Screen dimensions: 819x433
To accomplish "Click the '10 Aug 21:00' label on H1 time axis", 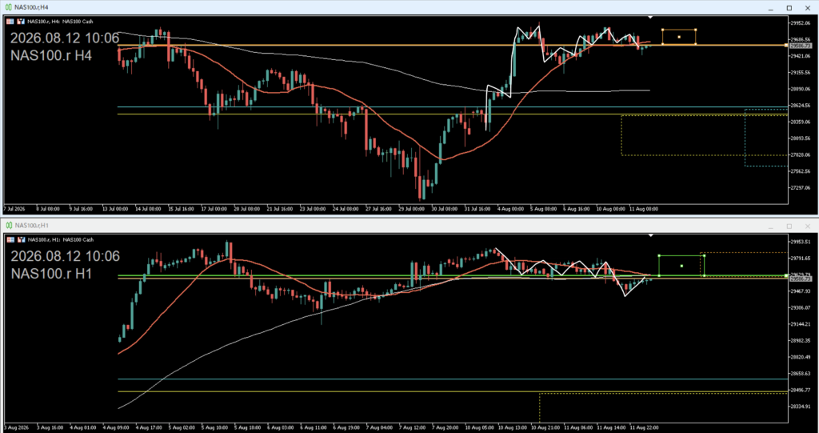I will (x=542, y=427).
